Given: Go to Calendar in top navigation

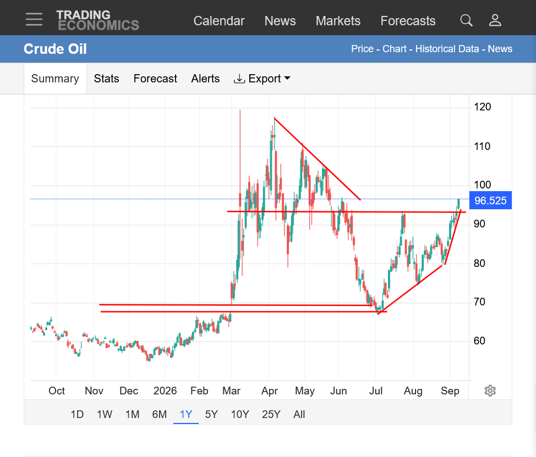Looking at the screenshot, I should tap(219, 21).
